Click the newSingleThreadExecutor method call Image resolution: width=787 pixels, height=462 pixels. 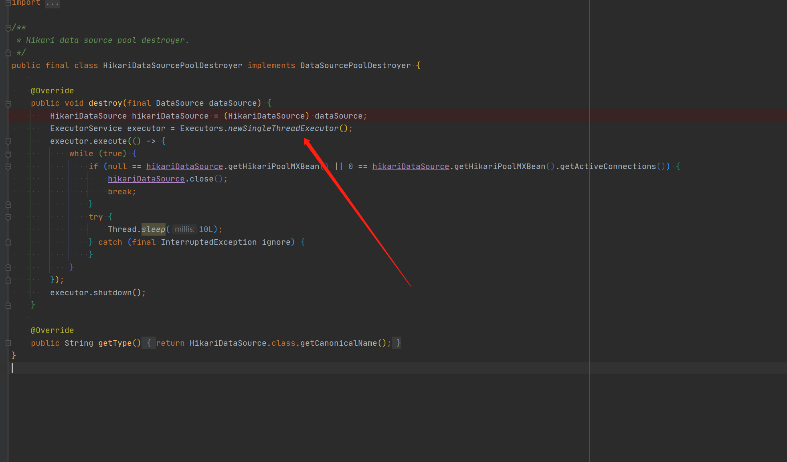(283, 129)
